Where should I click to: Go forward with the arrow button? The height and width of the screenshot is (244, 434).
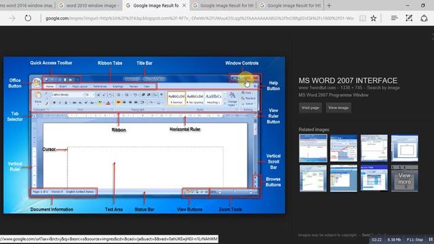pyautogui.click(x=12, y=18)
